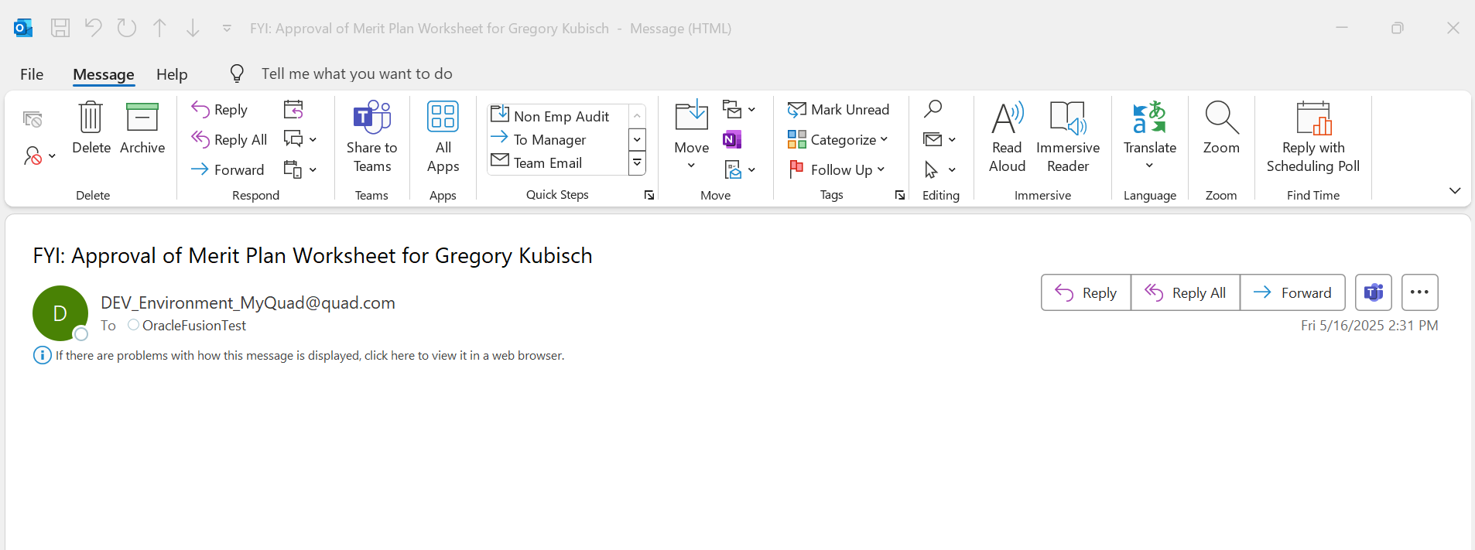Click the Save icon in title bar
Image resolution: width=1475 pixels, height=550 pixels.
(x=60, y=29)
